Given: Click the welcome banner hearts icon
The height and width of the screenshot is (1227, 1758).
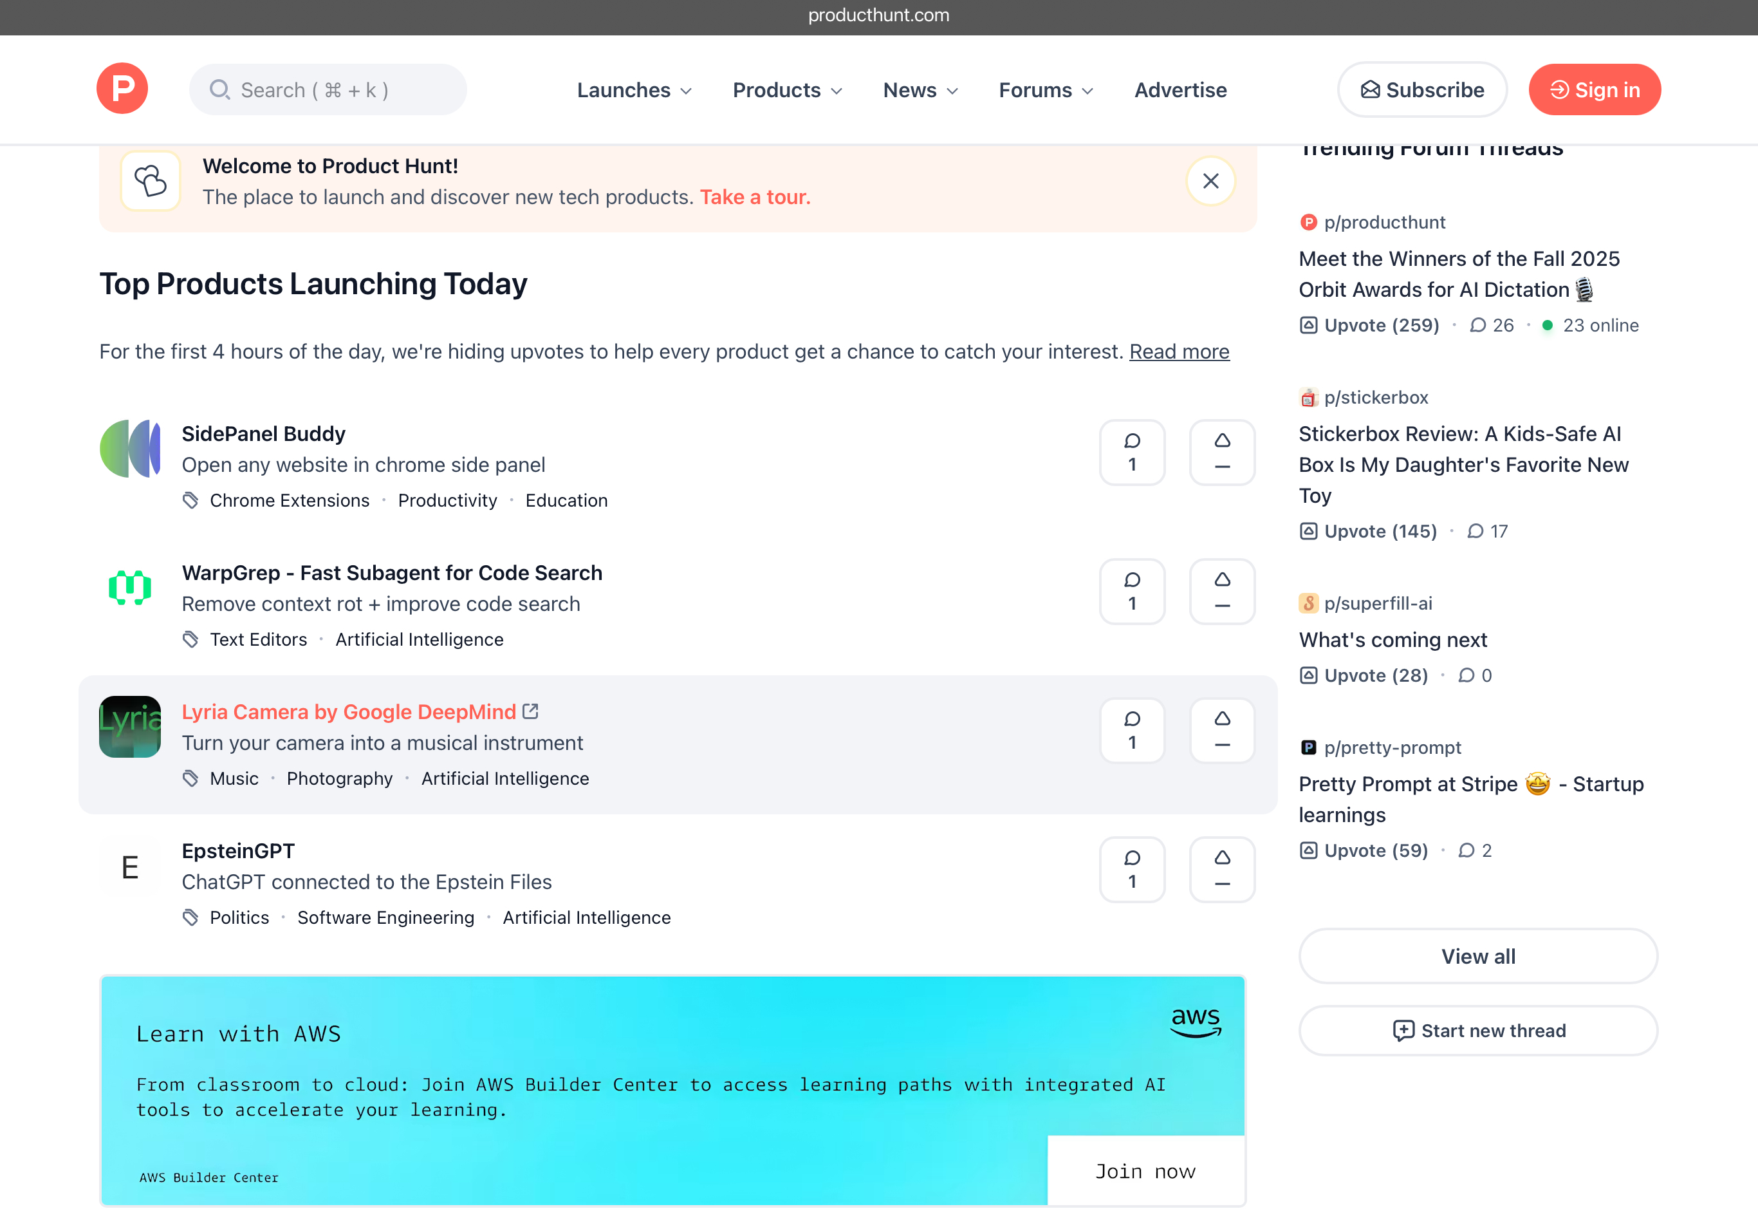Looking at the screenshot, I should pyautogui.click(x=150, y=182).
